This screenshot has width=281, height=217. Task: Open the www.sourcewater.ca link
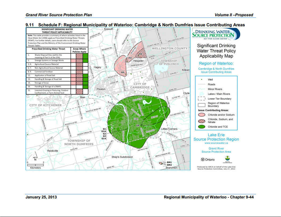pos(216,143)
